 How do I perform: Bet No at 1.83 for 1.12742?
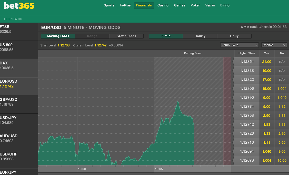282,124
